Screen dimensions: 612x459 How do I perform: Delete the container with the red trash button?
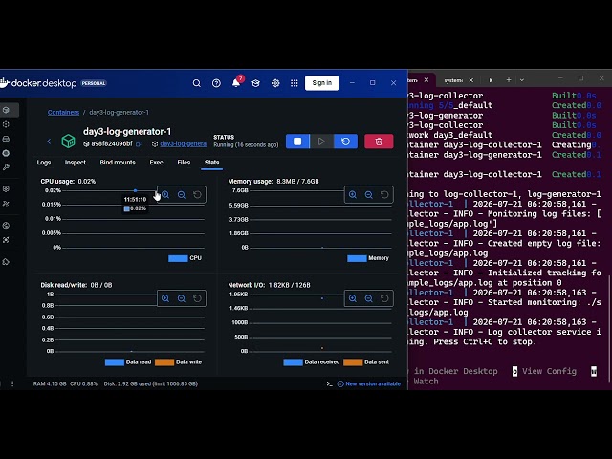click(x=379, y=142)
